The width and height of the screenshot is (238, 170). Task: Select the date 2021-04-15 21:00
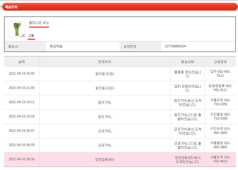click(x=22, y=88)
